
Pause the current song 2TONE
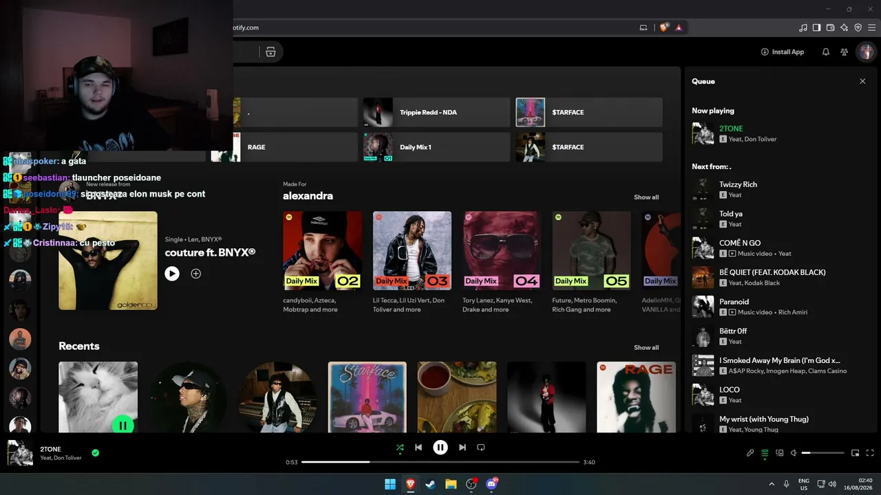pos(440,448)
